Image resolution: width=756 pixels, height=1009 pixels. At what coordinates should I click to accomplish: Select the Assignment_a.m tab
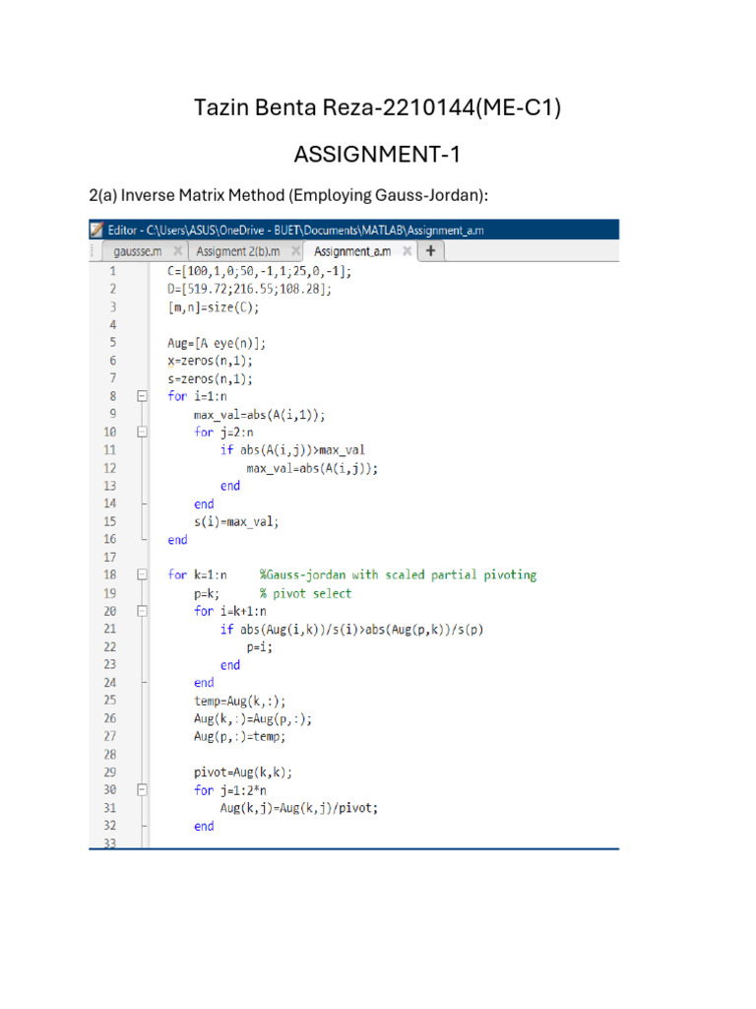click(x=352, y=251)
